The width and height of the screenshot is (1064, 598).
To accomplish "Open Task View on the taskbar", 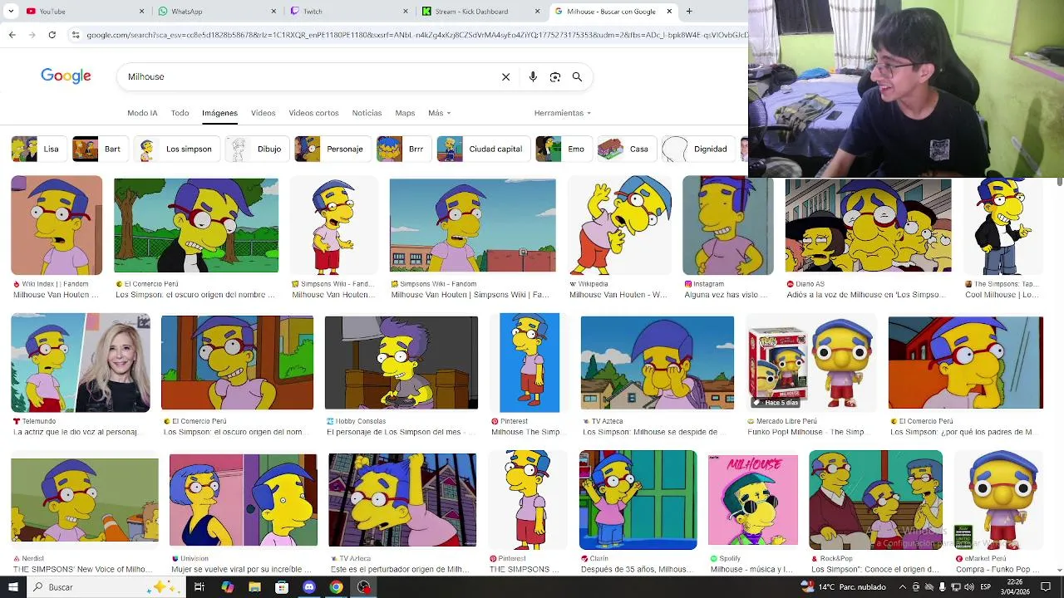I will click(199, 587).
